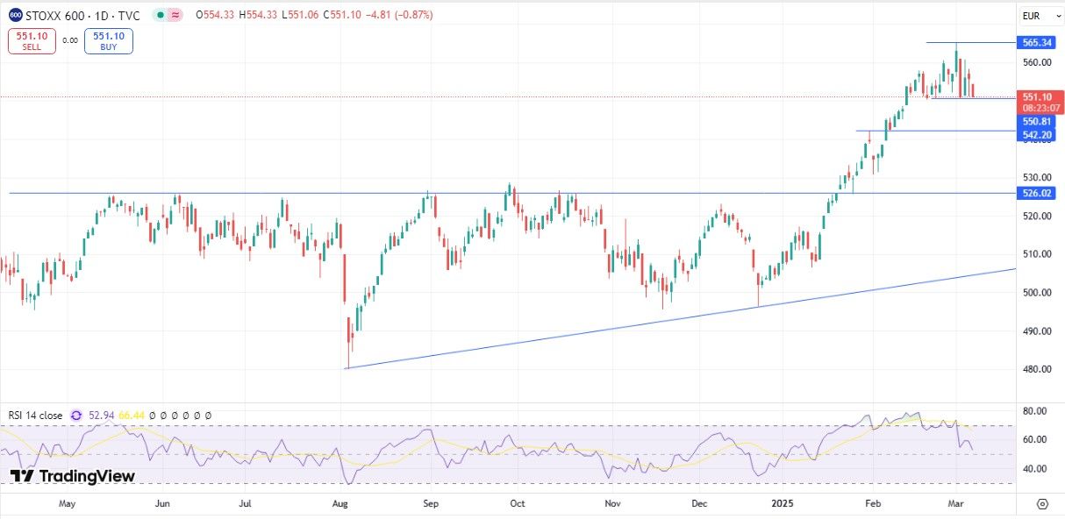
Task: Click the current price 551.10 countdown label
Action: pos(1036,102)
